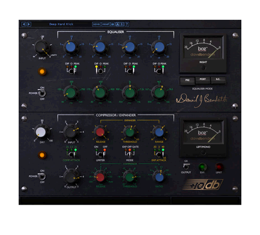Go to the next preset arrow
The width and height of the screenshot is (260, 235).
pos(29,24)
